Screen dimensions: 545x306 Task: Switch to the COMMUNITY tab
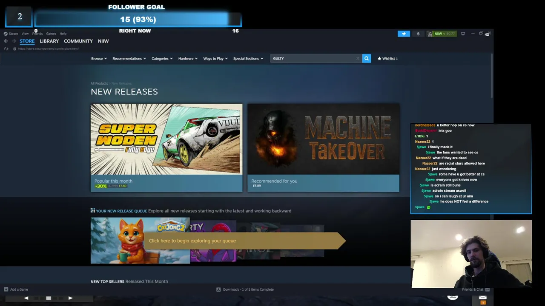pos(78,41)
